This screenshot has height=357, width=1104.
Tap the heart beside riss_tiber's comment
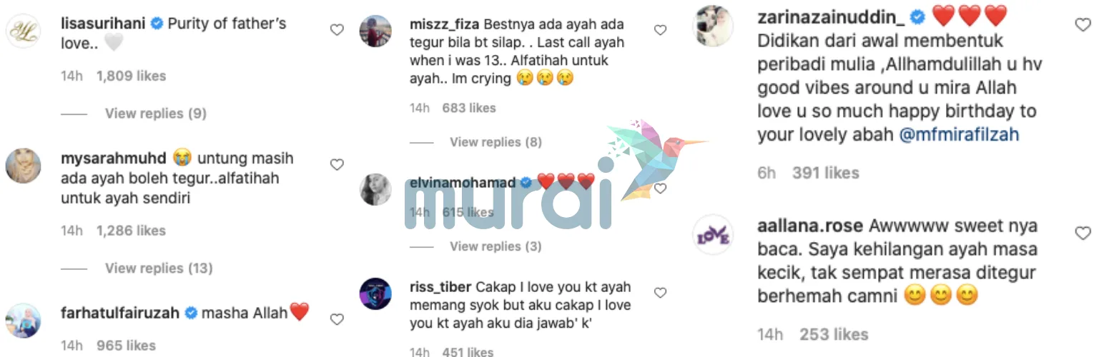[661, 293]
